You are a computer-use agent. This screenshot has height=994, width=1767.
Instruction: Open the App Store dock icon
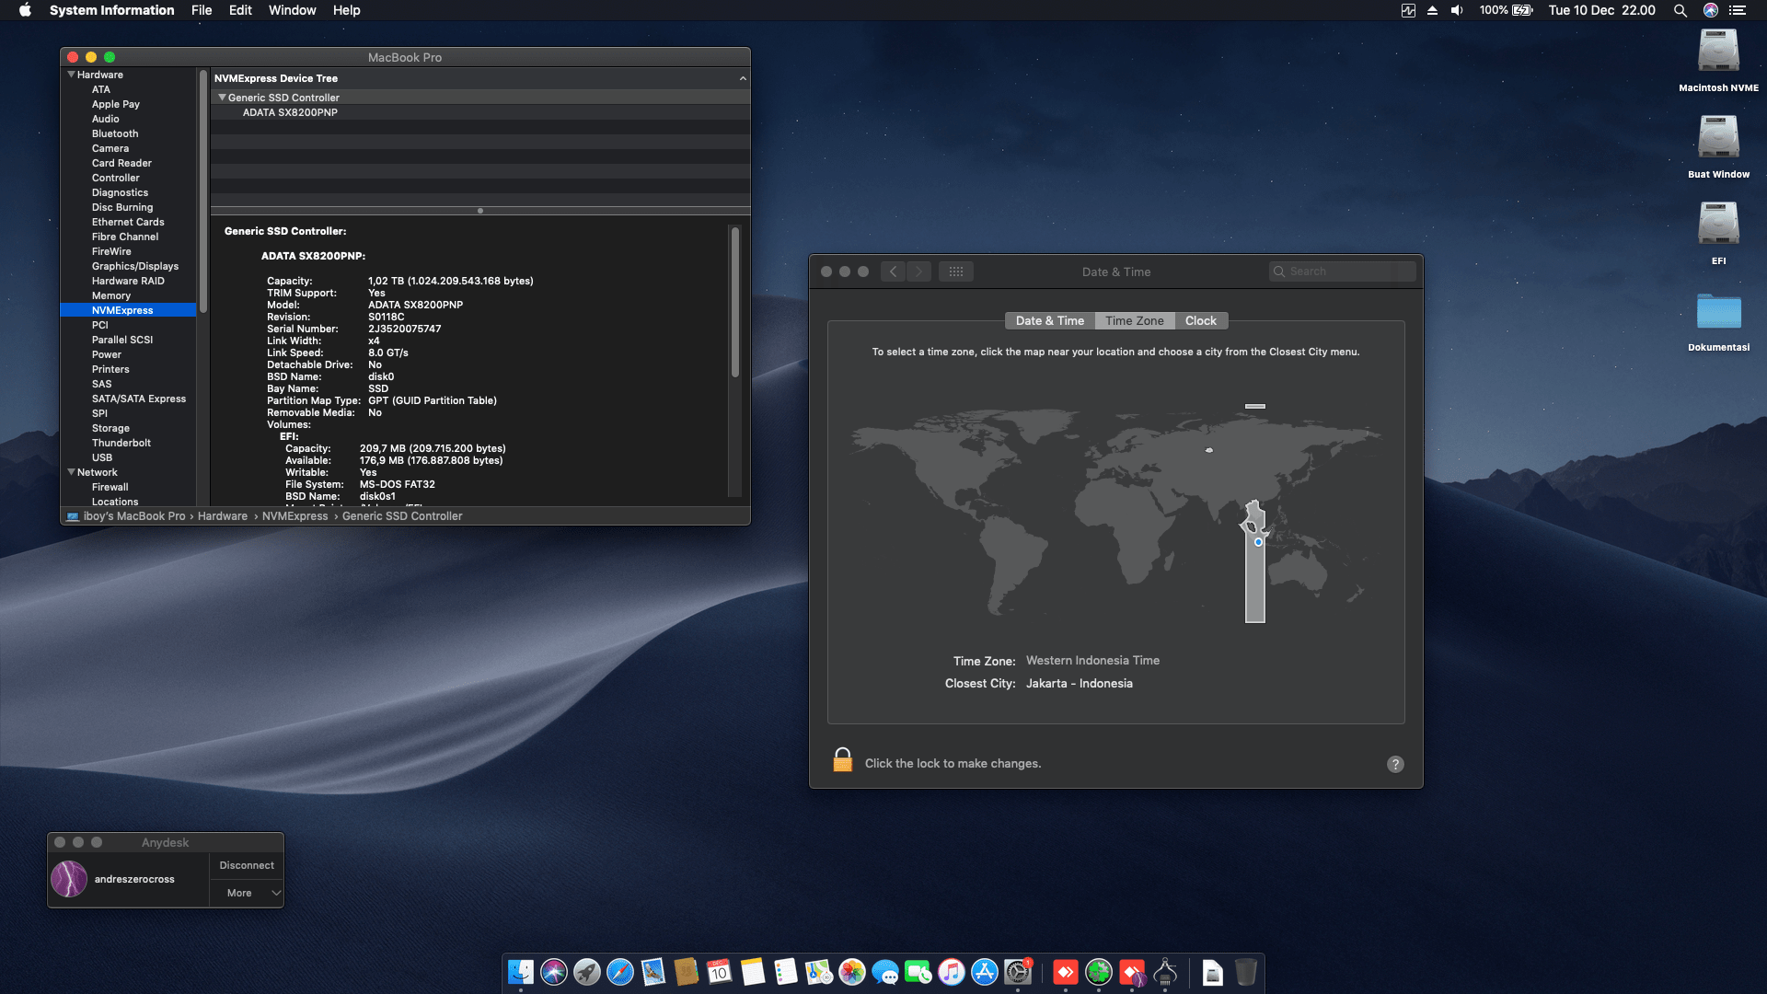985,972
